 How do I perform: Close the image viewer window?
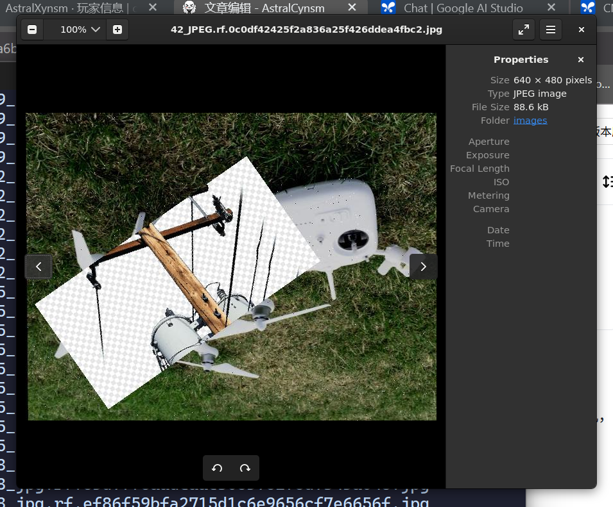tap(581, 30)
